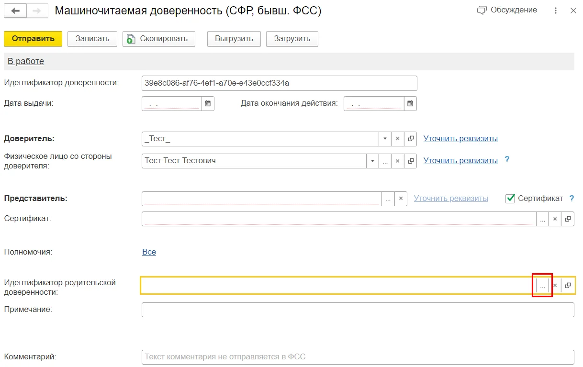Open calendar picker for Дата выдачи
The image size is (583, 367).
point(208,103)
